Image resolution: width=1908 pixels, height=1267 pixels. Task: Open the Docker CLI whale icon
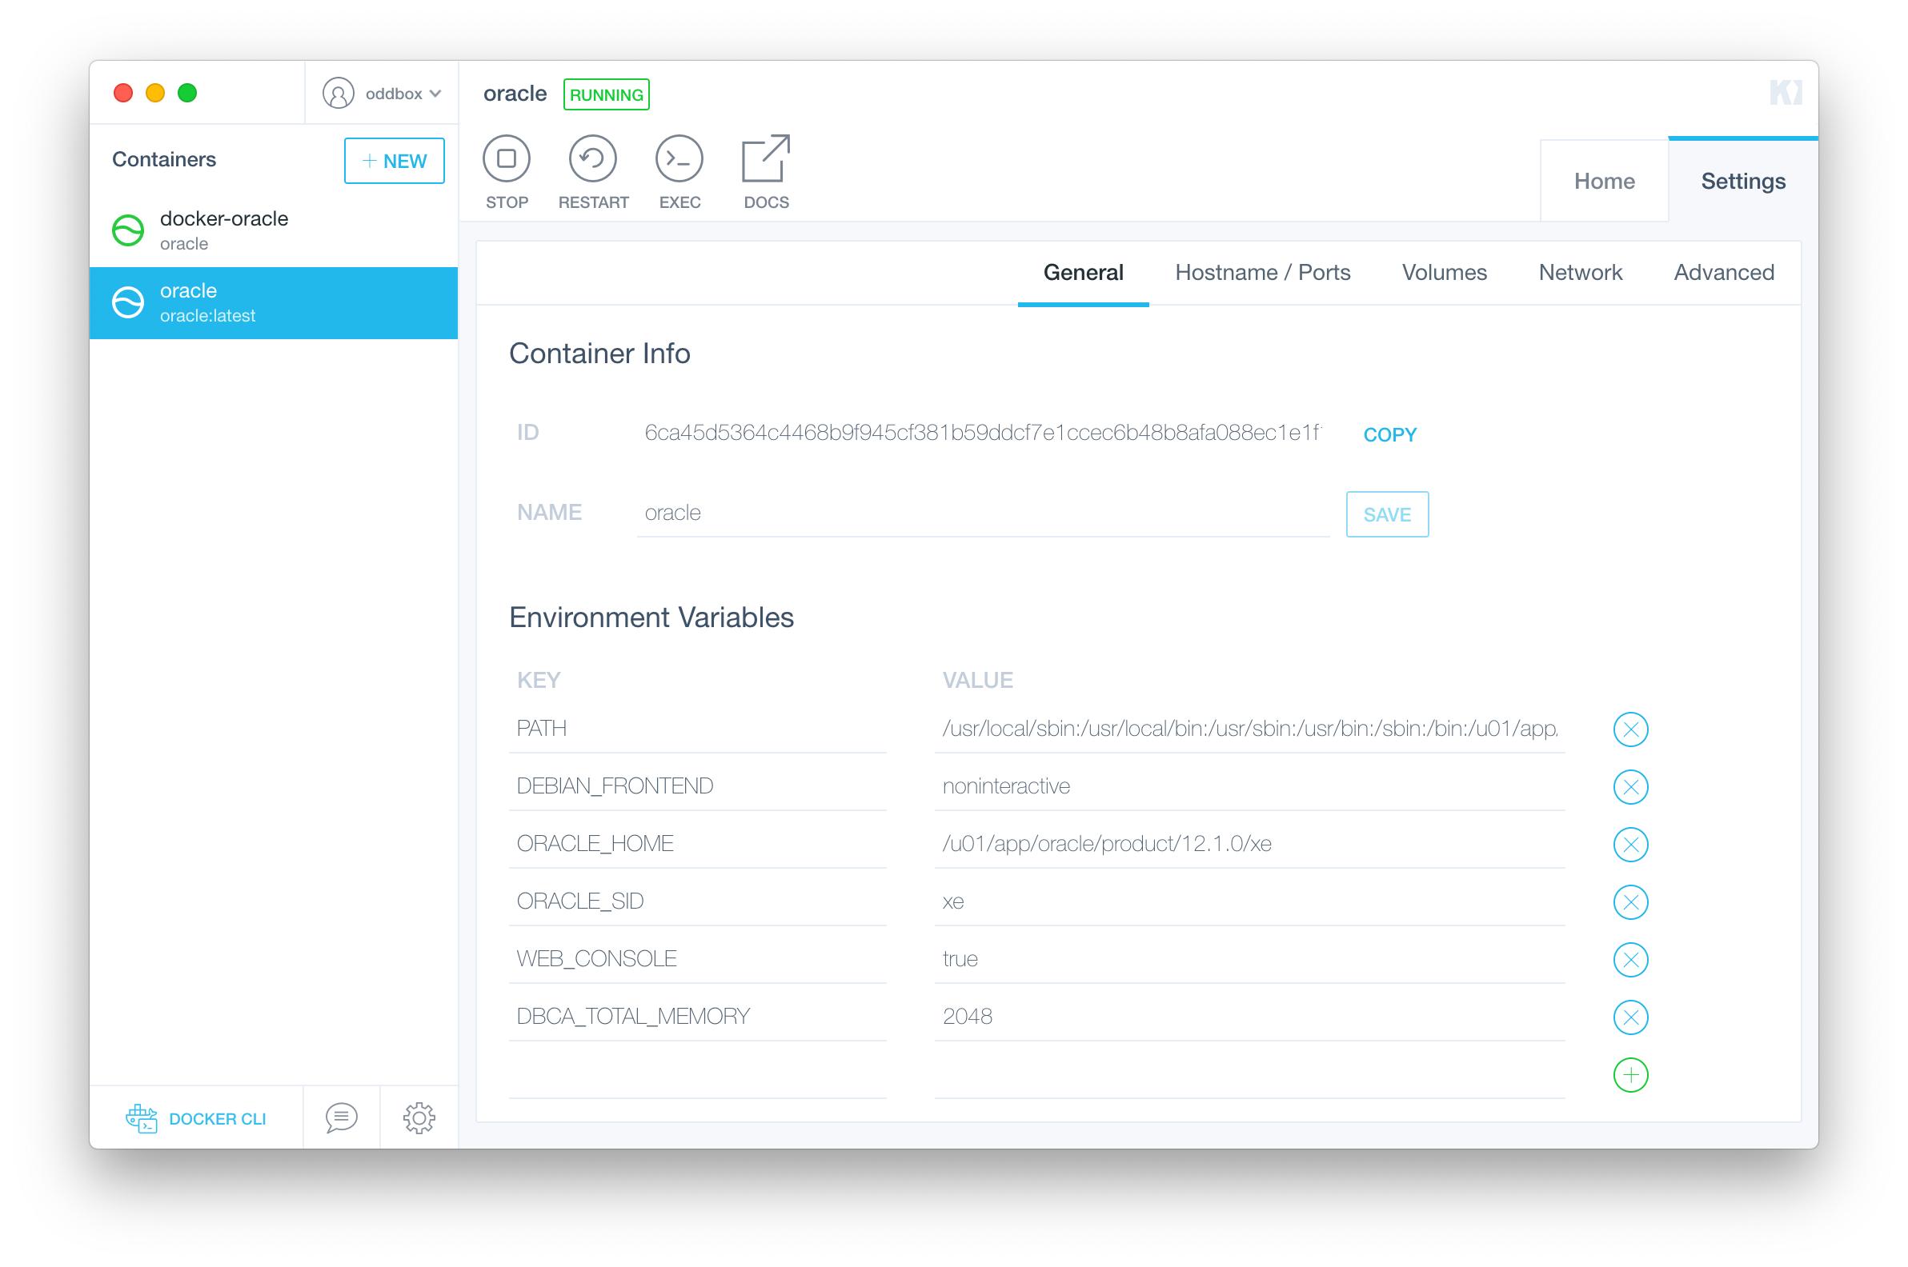tap(142, 1118)
